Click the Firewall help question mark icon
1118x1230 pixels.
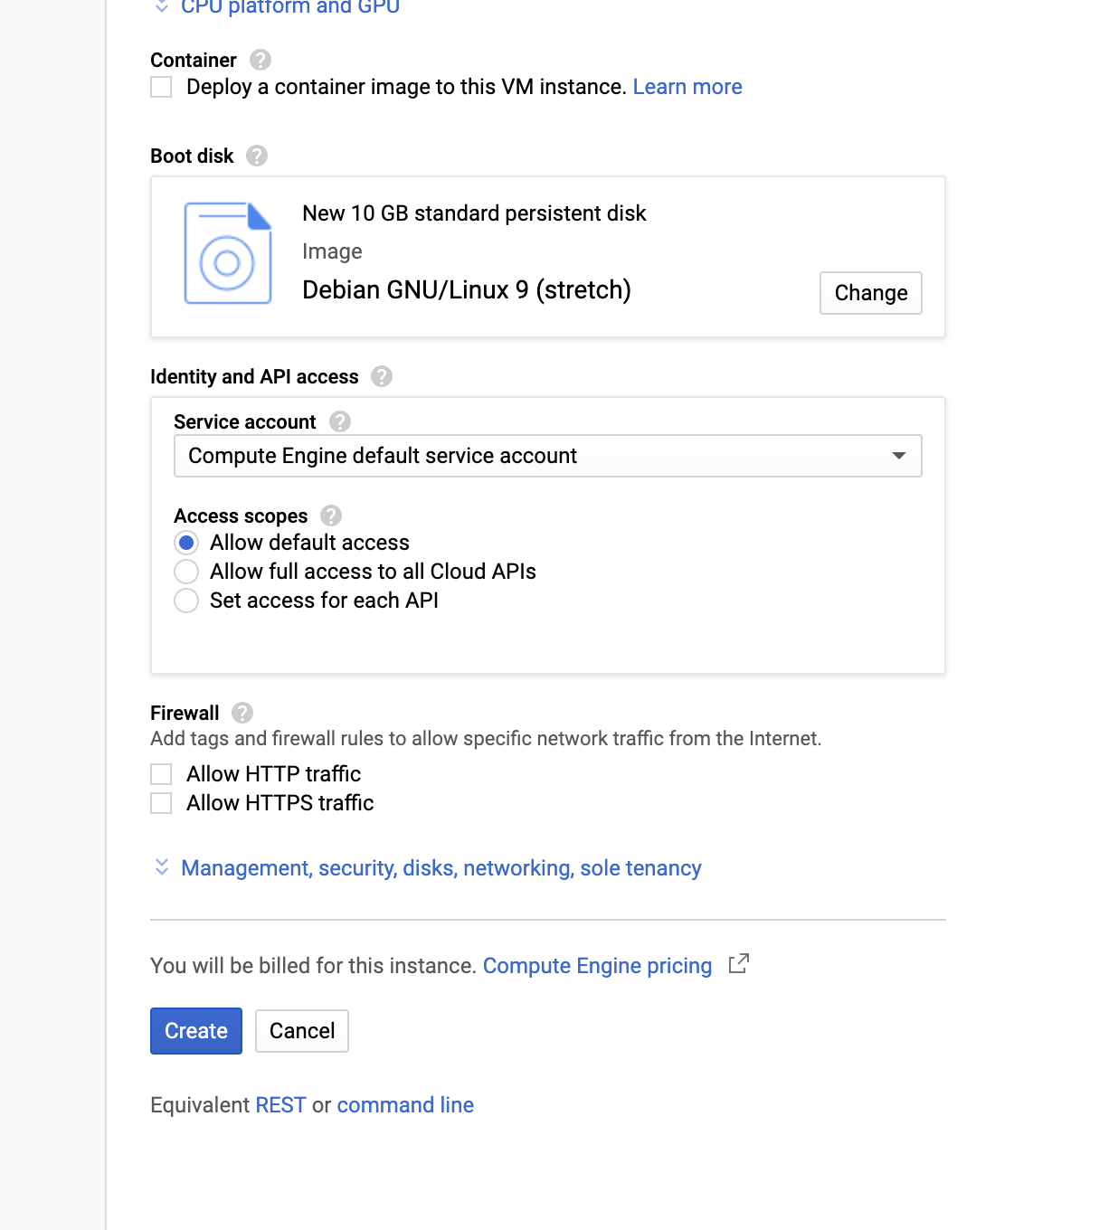tap(242, 713)
